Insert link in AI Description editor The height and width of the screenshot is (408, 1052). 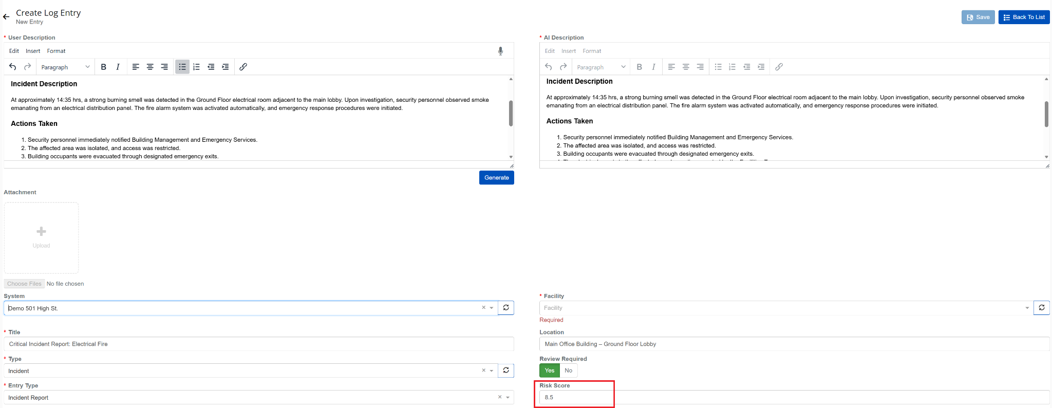click(779, 67)
